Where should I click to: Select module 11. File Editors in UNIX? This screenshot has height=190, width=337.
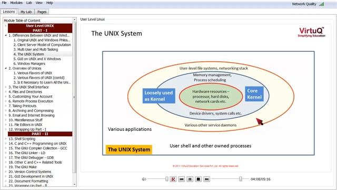point(25,125)
